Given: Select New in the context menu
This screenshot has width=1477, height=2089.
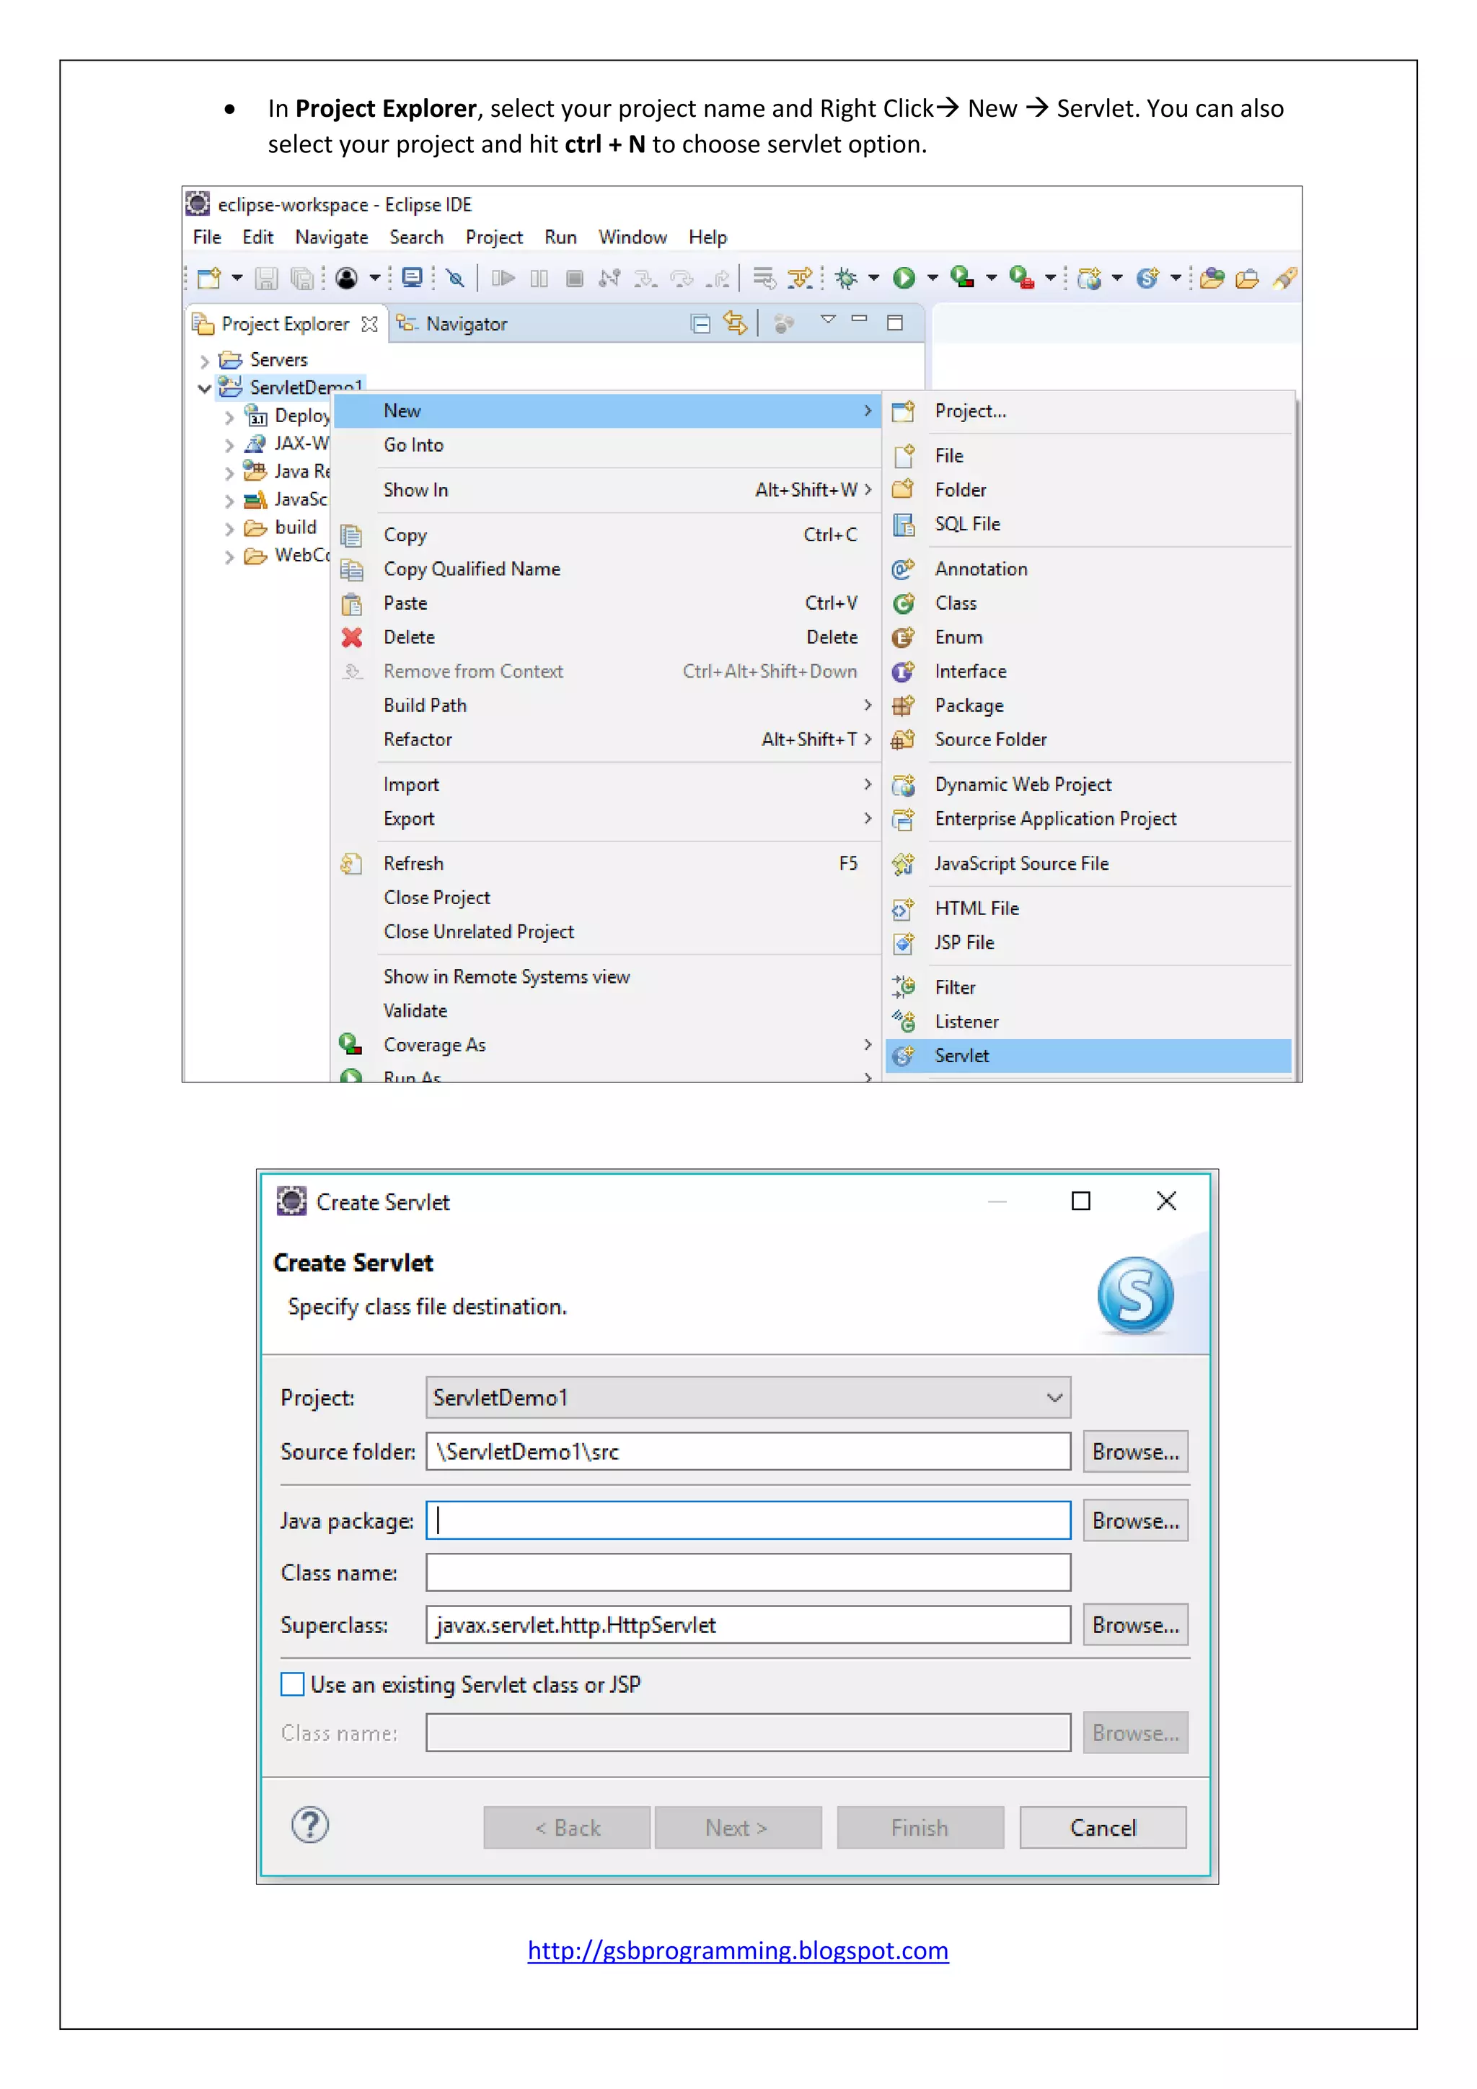Looking at the screenshot, I should 607,411.
